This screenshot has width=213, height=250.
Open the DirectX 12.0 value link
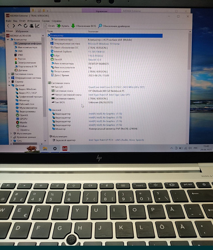(x=95, y=60)
